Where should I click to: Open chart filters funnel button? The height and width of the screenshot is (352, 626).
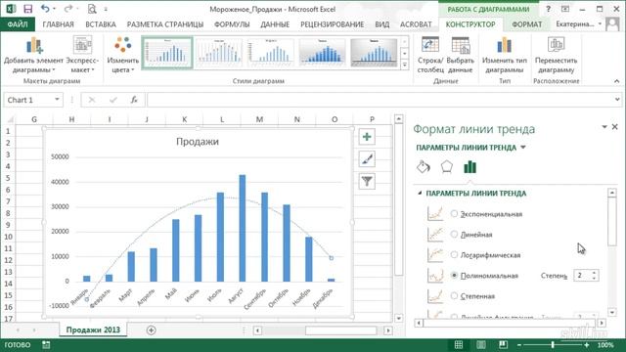pyautogui.click(x=367, y=182)
